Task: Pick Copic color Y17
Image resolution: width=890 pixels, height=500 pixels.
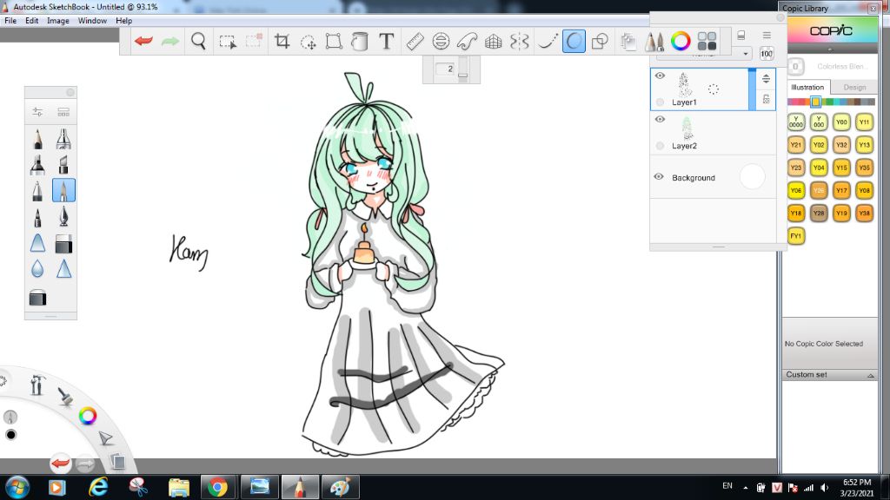Action: click(841, 190)
